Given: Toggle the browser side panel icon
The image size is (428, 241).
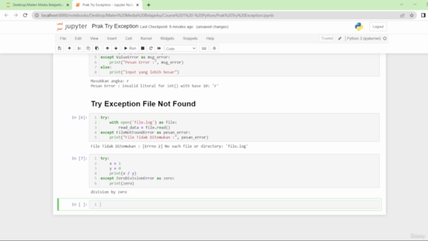Looking at the screenshot, I should tap(423, 15).
